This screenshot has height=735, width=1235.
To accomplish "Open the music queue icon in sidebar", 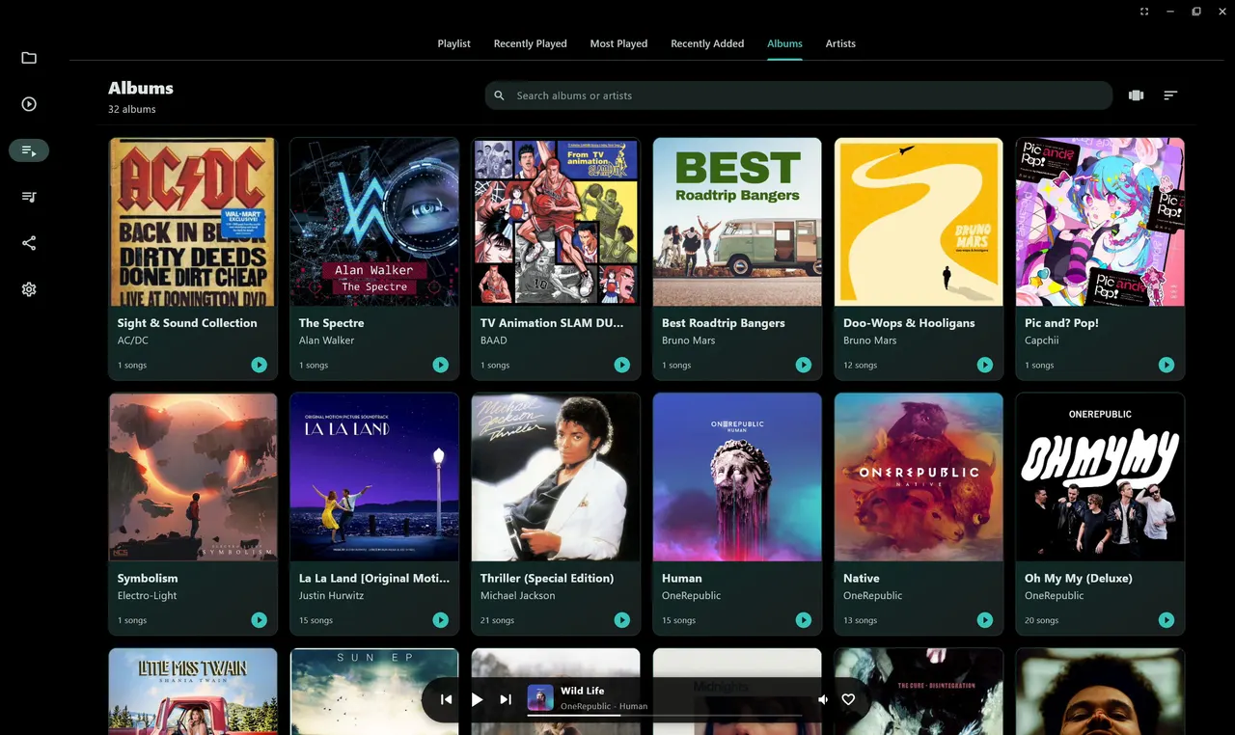I will click(29, 197).
